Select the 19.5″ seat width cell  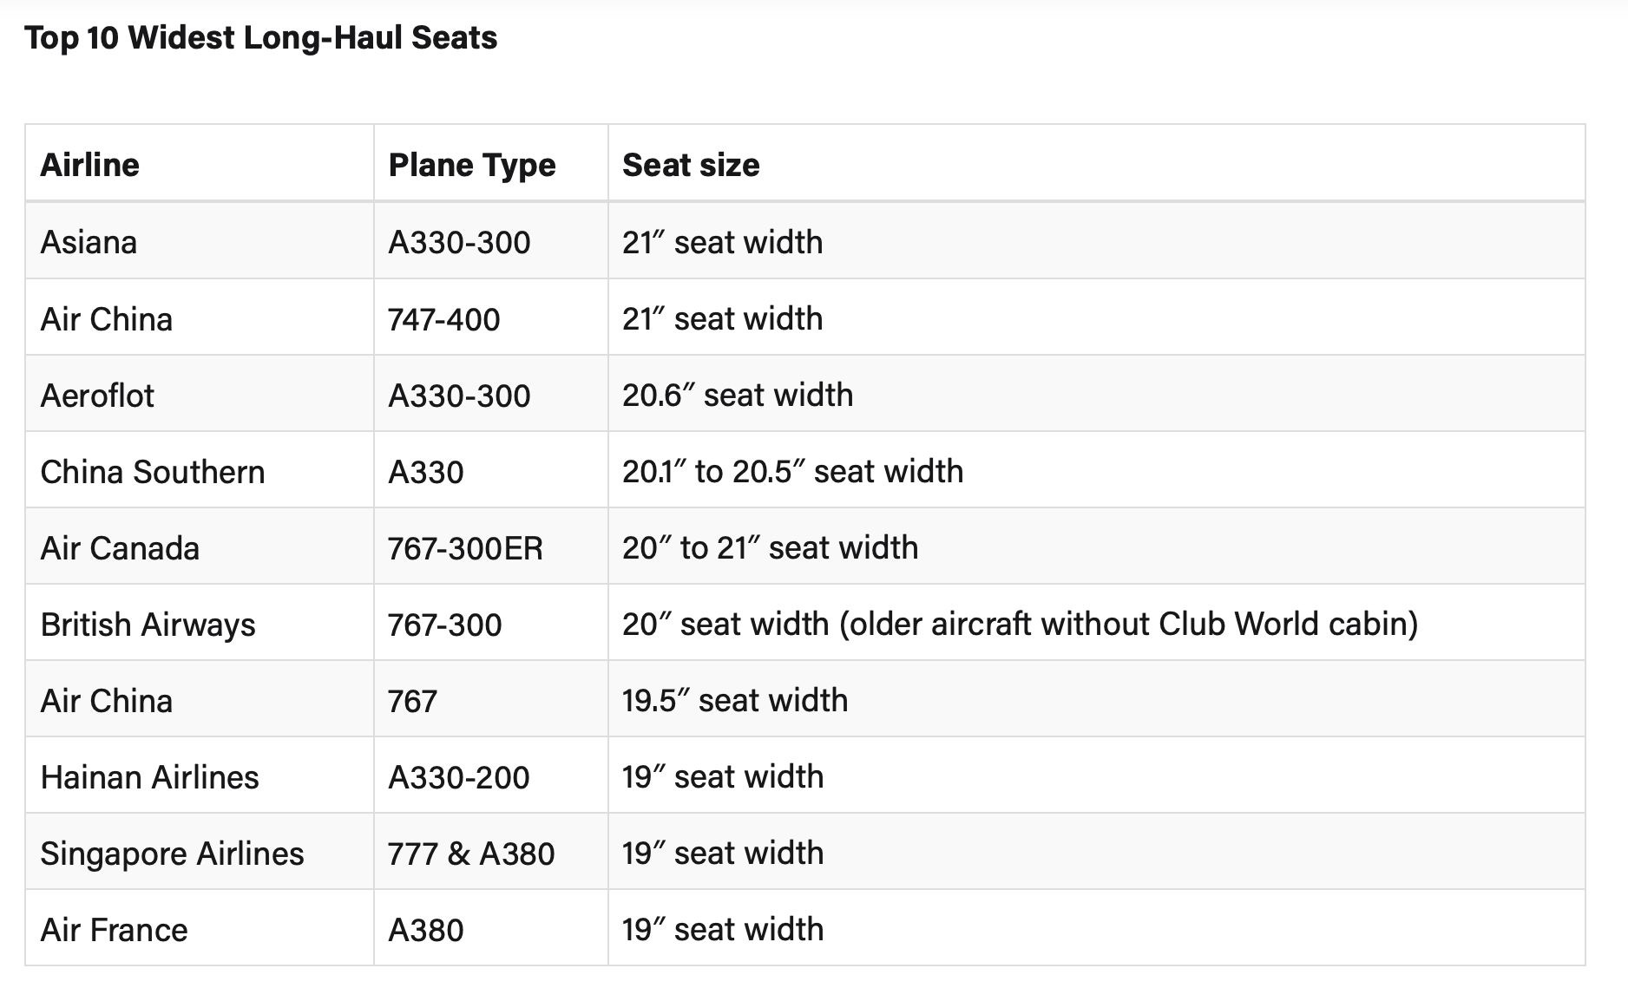[x=1097, y=699]
